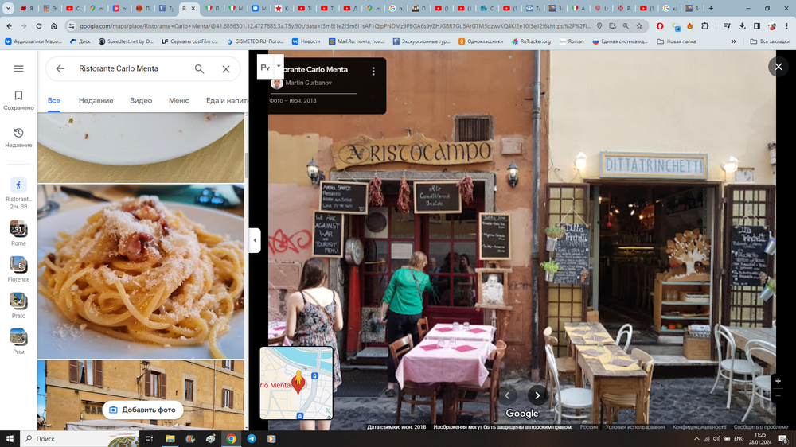Open the Chrome extensions puzzle icon
This screenshot has width=796, height=447.
pos(705,26)
